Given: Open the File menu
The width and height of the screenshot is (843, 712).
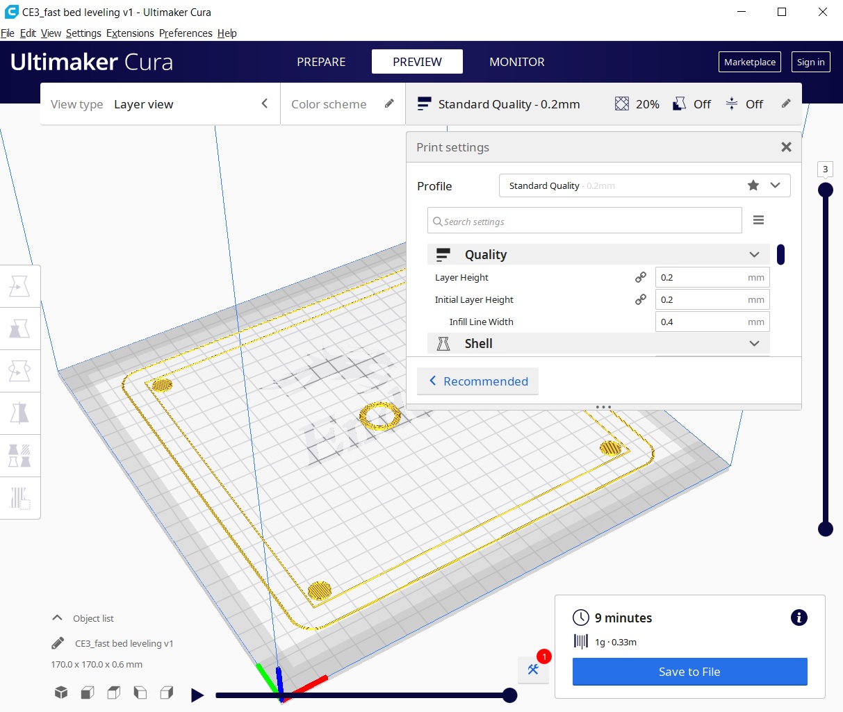Looking at the screenshot, I should click(8, 33).
